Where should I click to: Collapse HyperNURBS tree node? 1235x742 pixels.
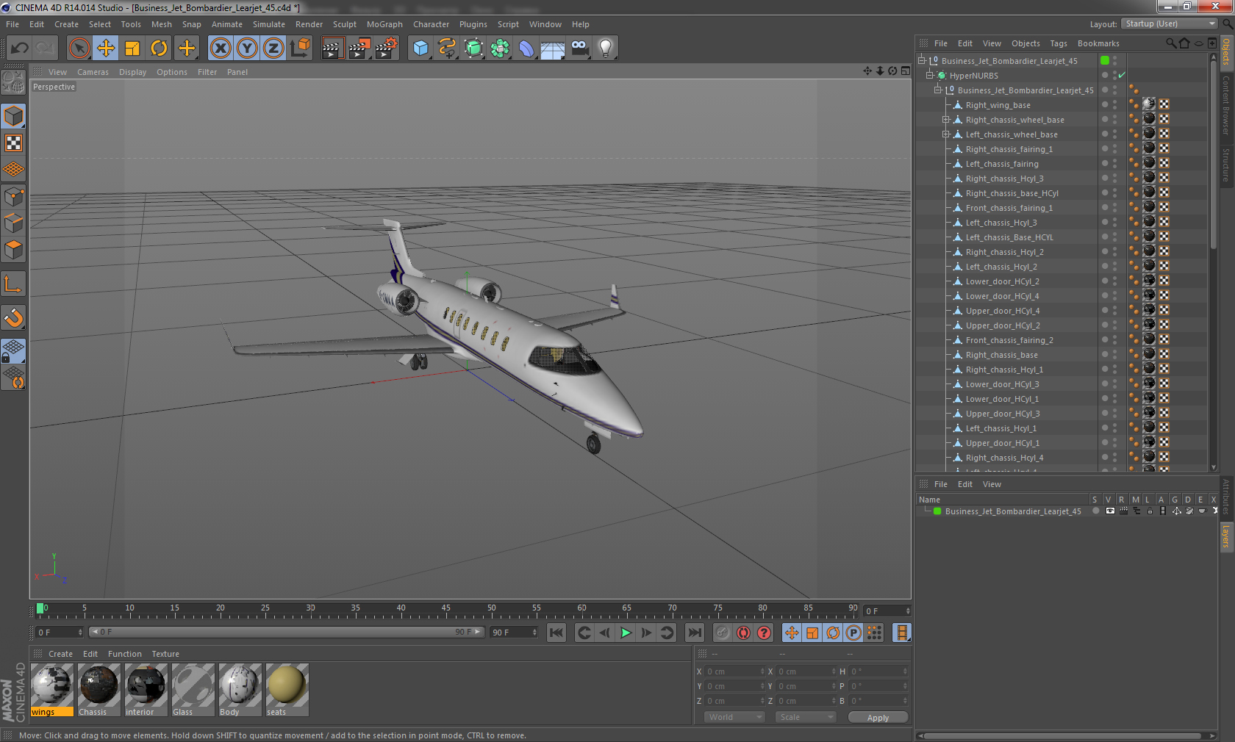coord(929,75)
